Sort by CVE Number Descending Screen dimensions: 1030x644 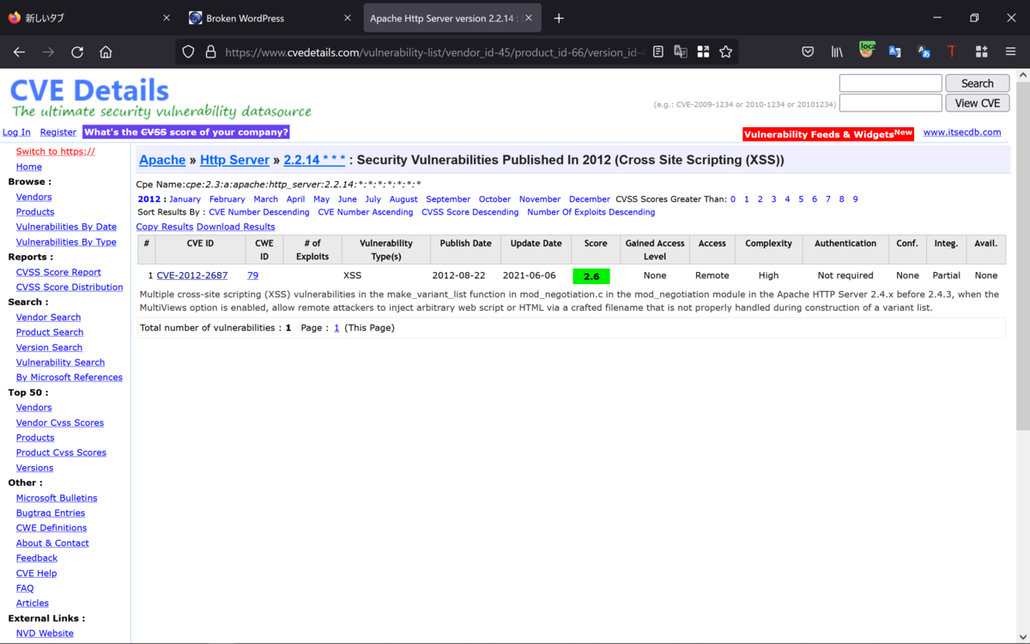[x=259, y=212]
